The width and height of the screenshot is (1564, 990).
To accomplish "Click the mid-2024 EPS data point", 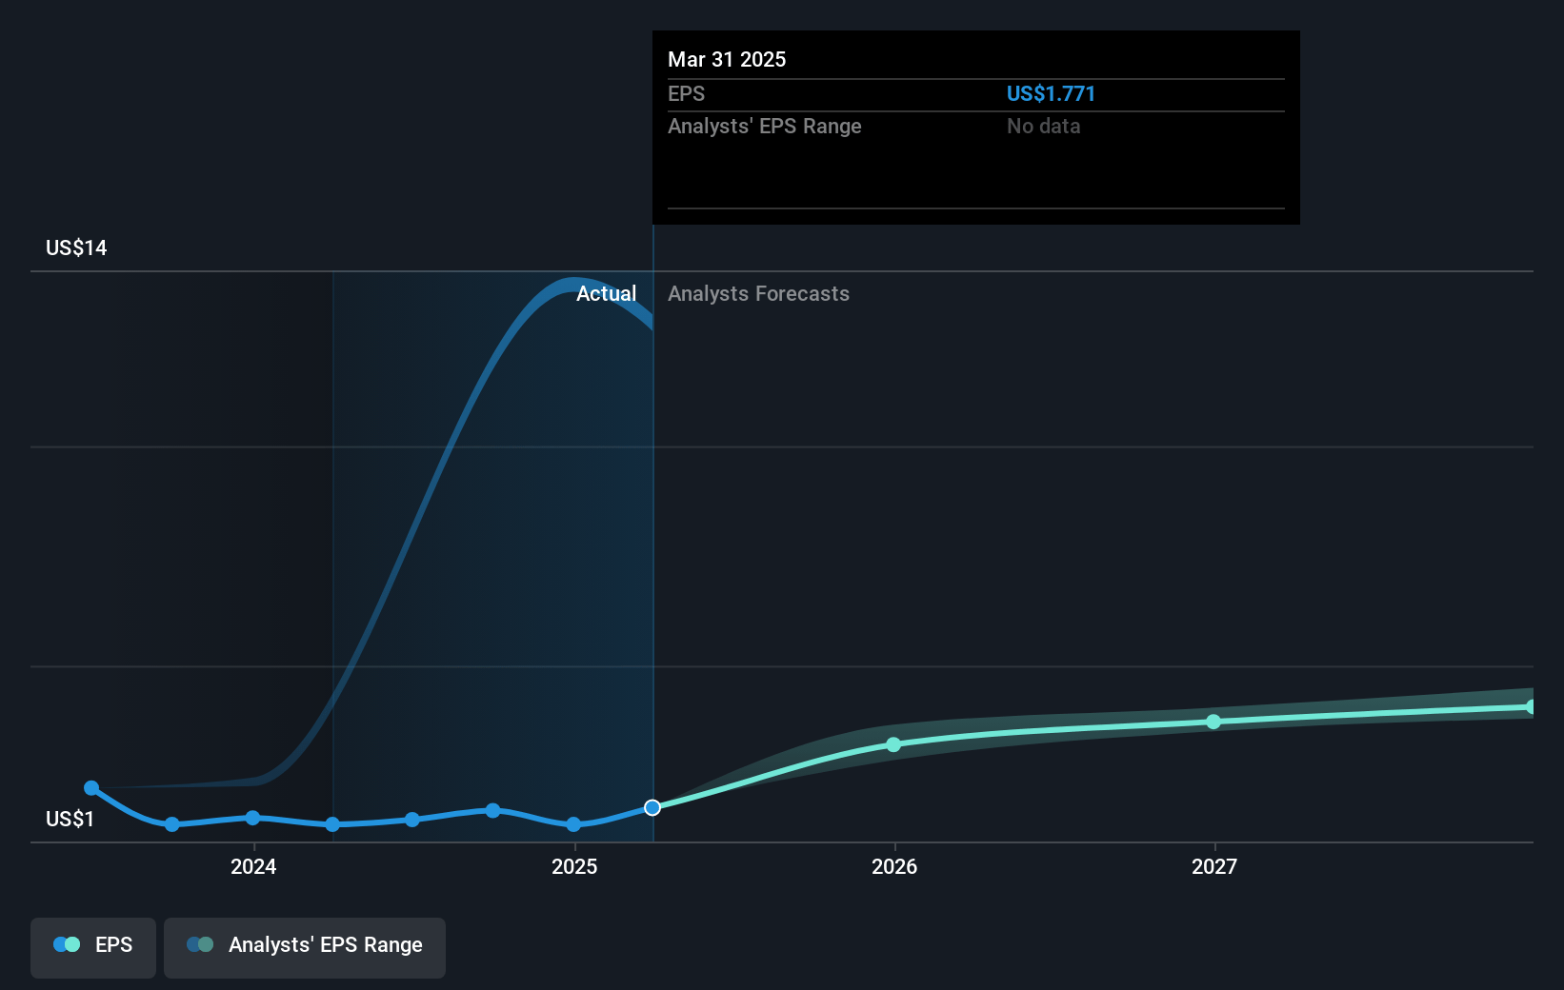I will (x=411, y=820).
